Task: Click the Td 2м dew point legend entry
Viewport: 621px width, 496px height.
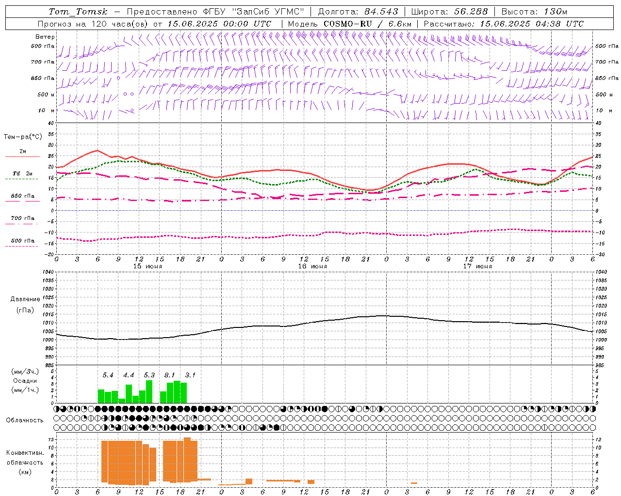Action: click(x=22, y=175)
